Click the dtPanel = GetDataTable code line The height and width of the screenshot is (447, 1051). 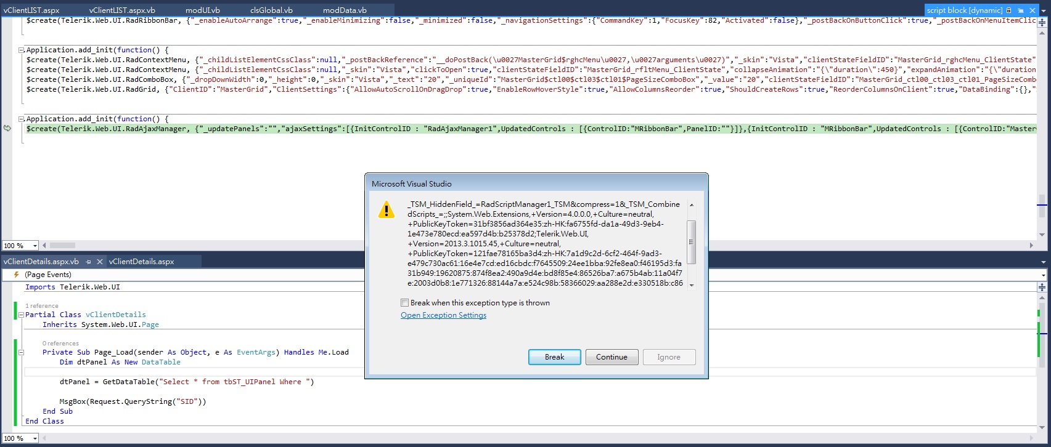tap(187, 382)
